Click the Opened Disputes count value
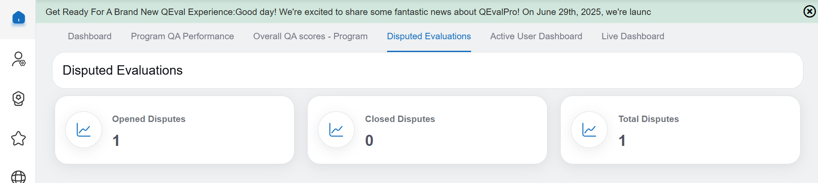818x183 pixels. [x=116, y=141]
